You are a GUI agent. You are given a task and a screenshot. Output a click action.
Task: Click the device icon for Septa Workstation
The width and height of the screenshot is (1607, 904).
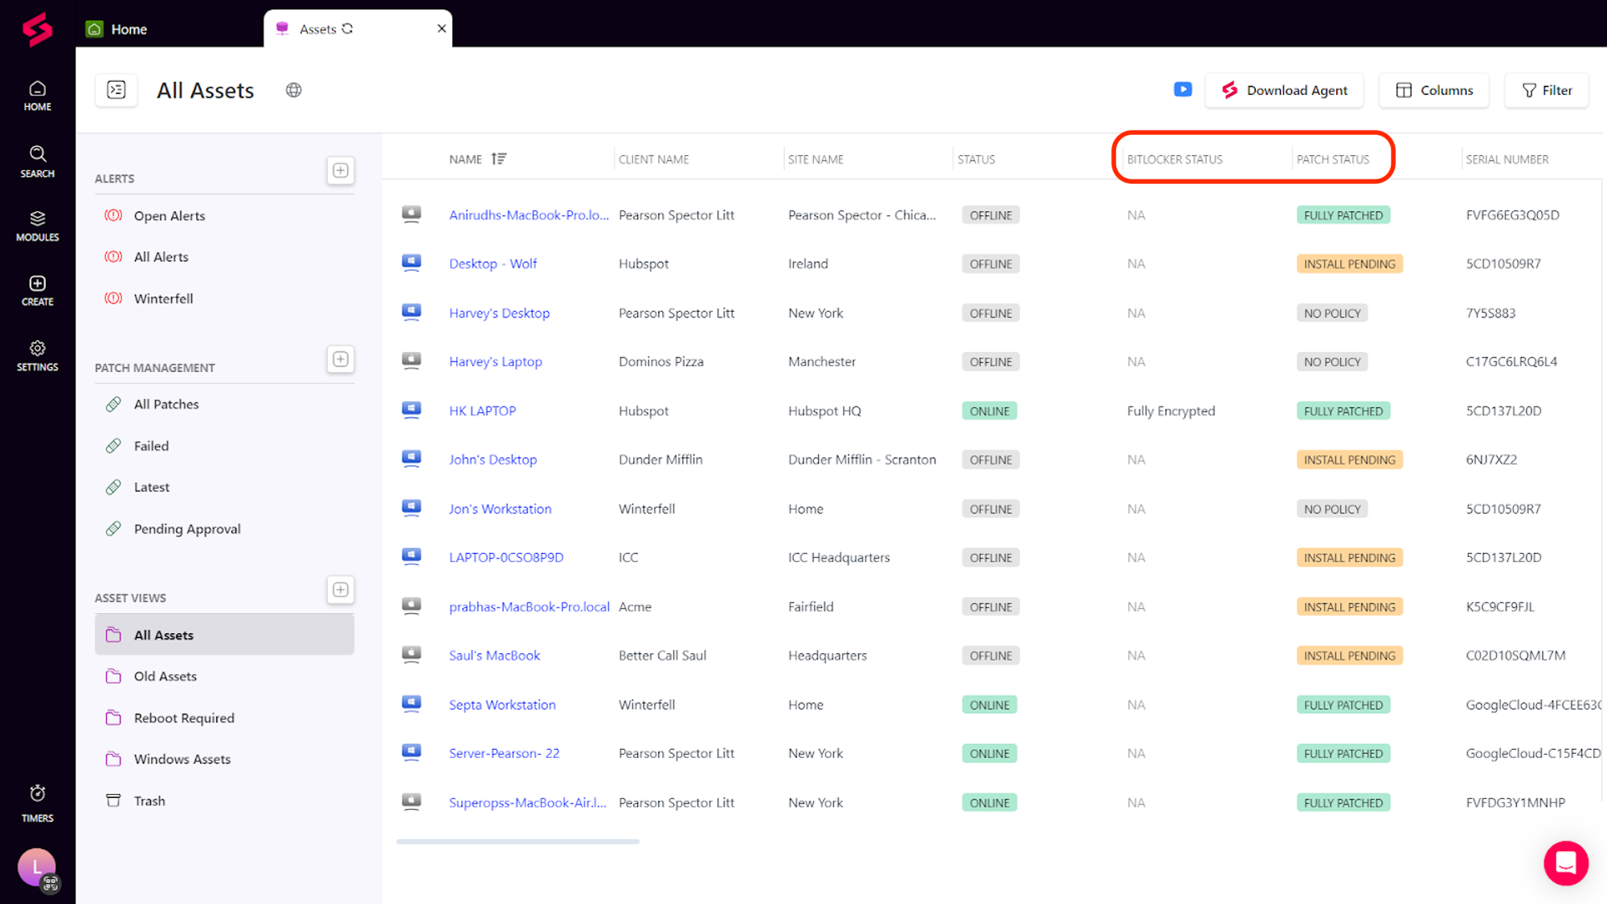click(411, 704)
